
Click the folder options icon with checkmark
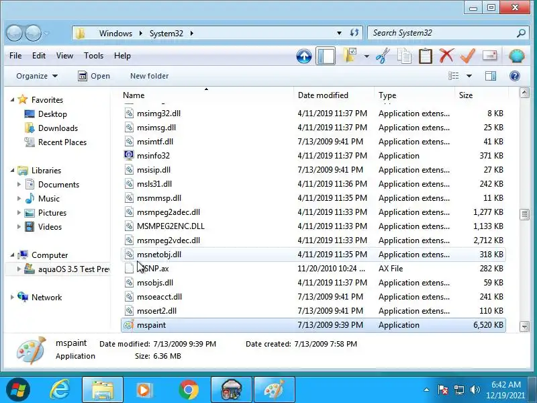[x=350, y=56]
